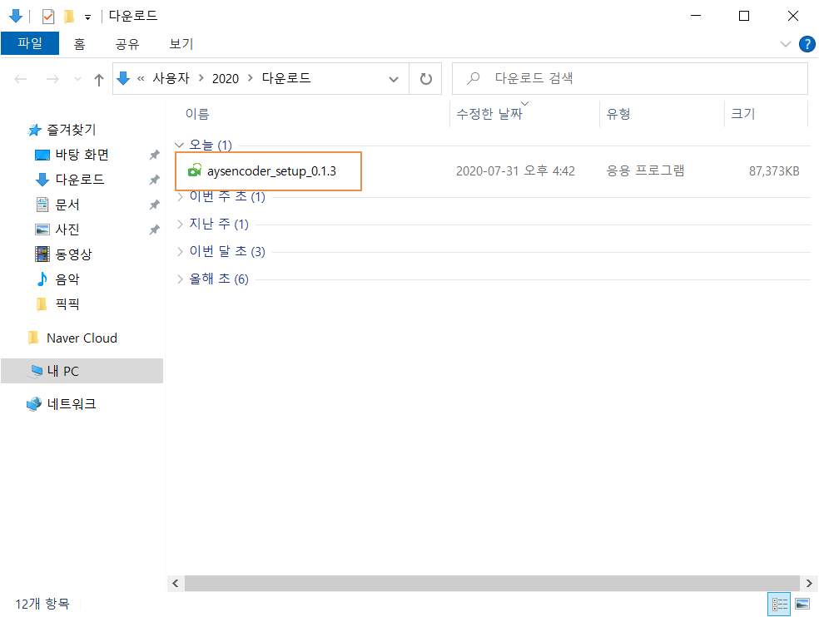Click the pin icon beside 다운로드
The image size is (819, 617).
point(154,180)
